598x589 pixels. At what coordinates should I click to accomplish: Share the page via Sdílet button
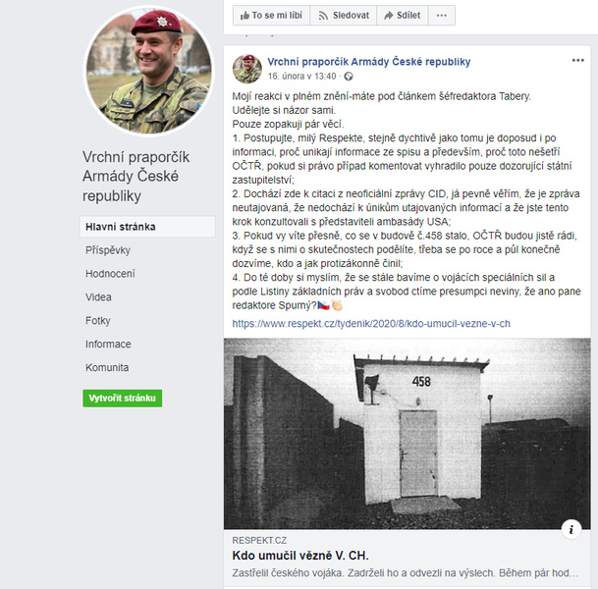pos(403,16)
